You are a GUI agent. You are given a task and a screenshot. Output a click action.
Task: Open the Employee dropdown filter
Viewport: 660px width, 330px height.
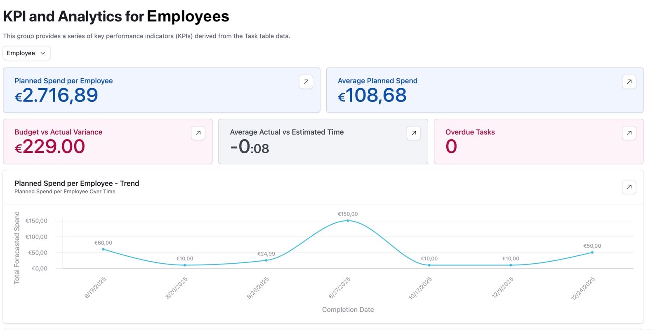point(26,53)
